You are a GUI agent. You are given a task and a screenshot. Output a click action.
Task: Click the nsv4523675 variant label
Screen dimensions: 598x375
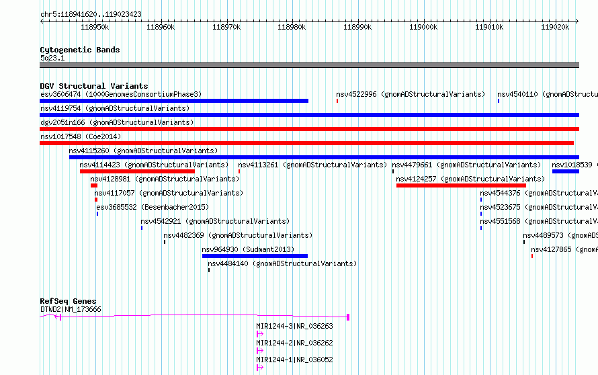[539, 207]
